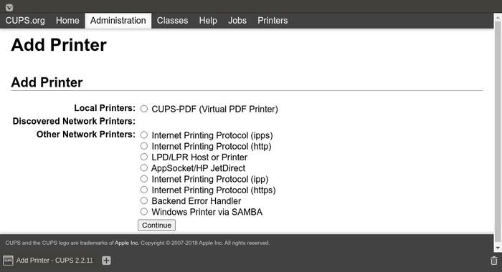The height and width of the screenshot is (272, 502).
Task: Select AppSocket/HP JetDirect radio button
Action: pyautogui.click(x=144, y=167)
